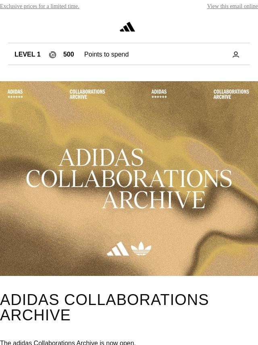Open "Exclusive prices for a limited time" link
The height and width of the screenshot is (345, 258).
click(40, 6)
